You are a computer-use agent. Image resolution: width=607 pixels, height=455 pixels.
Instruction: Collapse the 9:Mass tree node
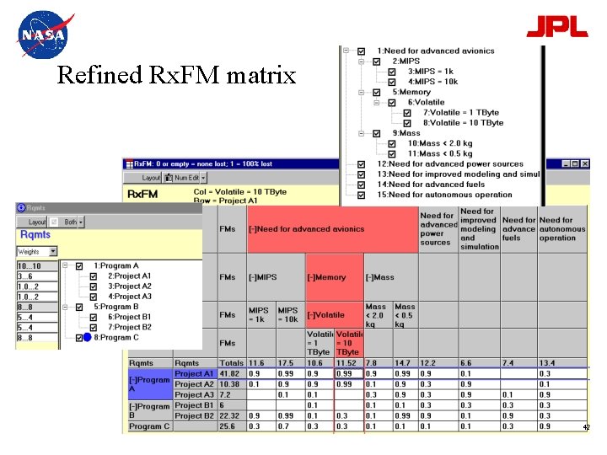[x=361, y=133]
